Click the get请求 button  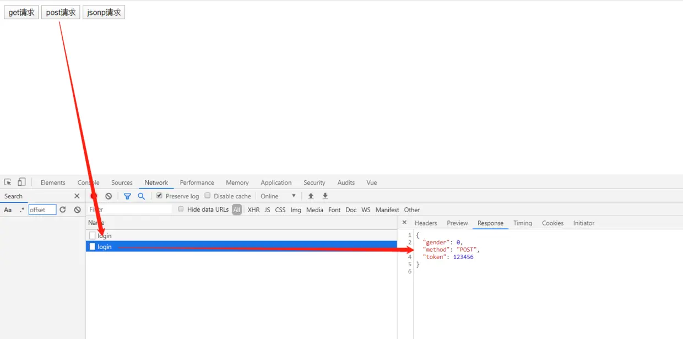21,12
